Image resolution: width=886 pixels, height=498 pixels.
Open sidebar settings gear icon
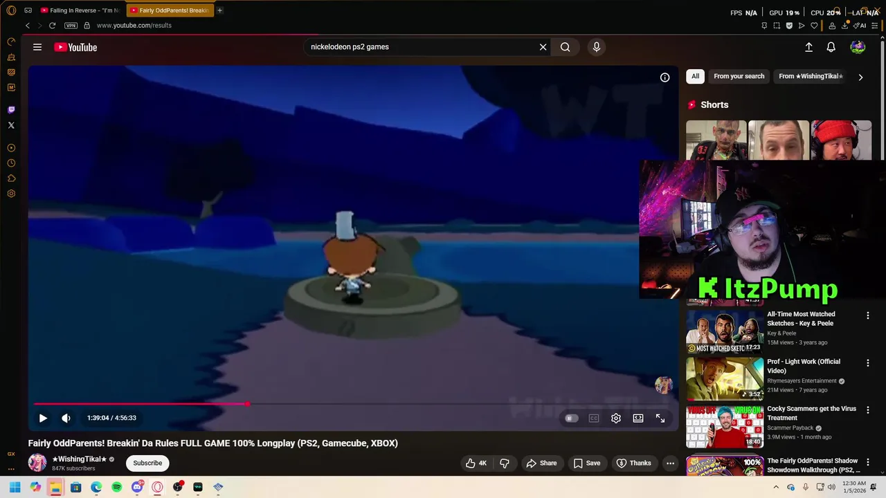11,194
